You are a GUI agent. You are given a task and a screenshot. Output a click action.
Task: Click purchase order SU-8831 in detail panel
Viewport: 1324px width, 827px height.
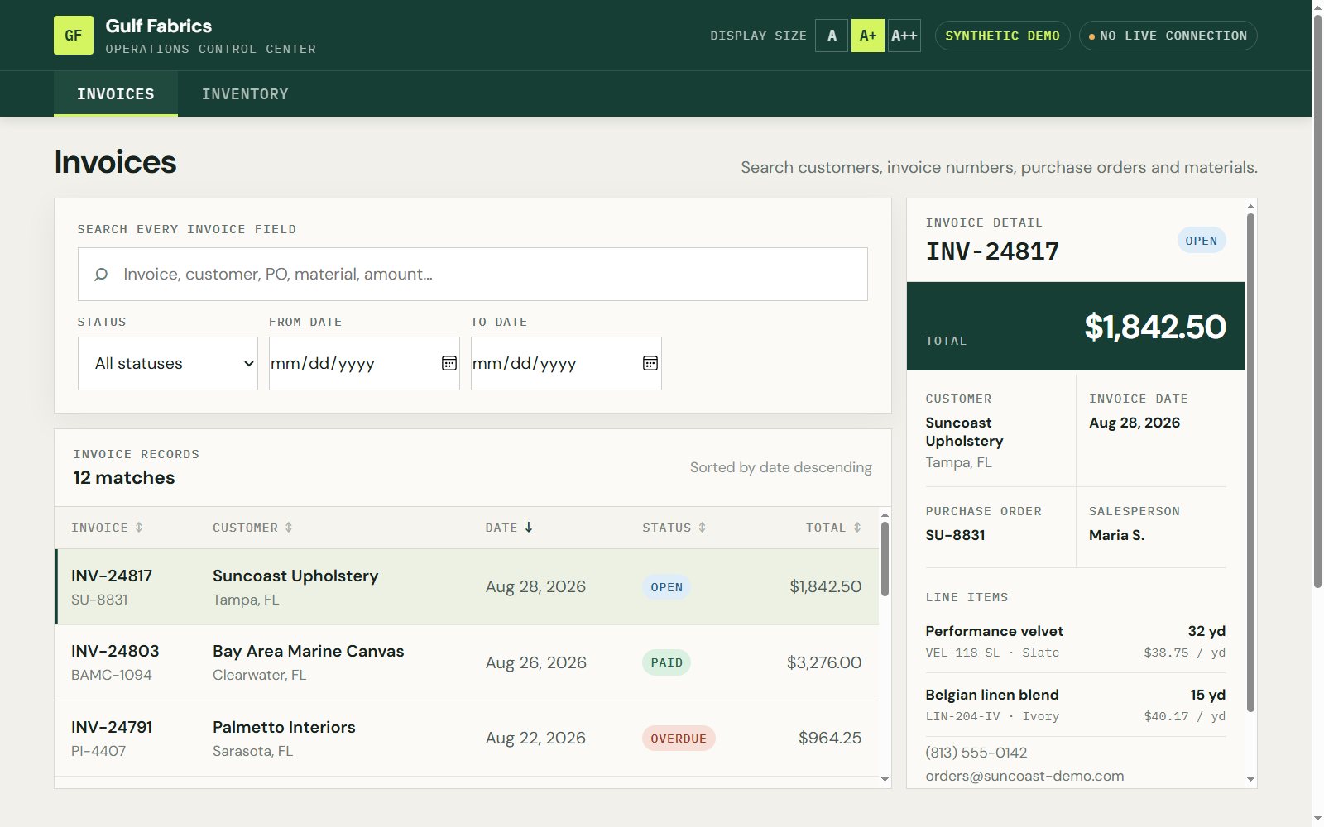955,535
